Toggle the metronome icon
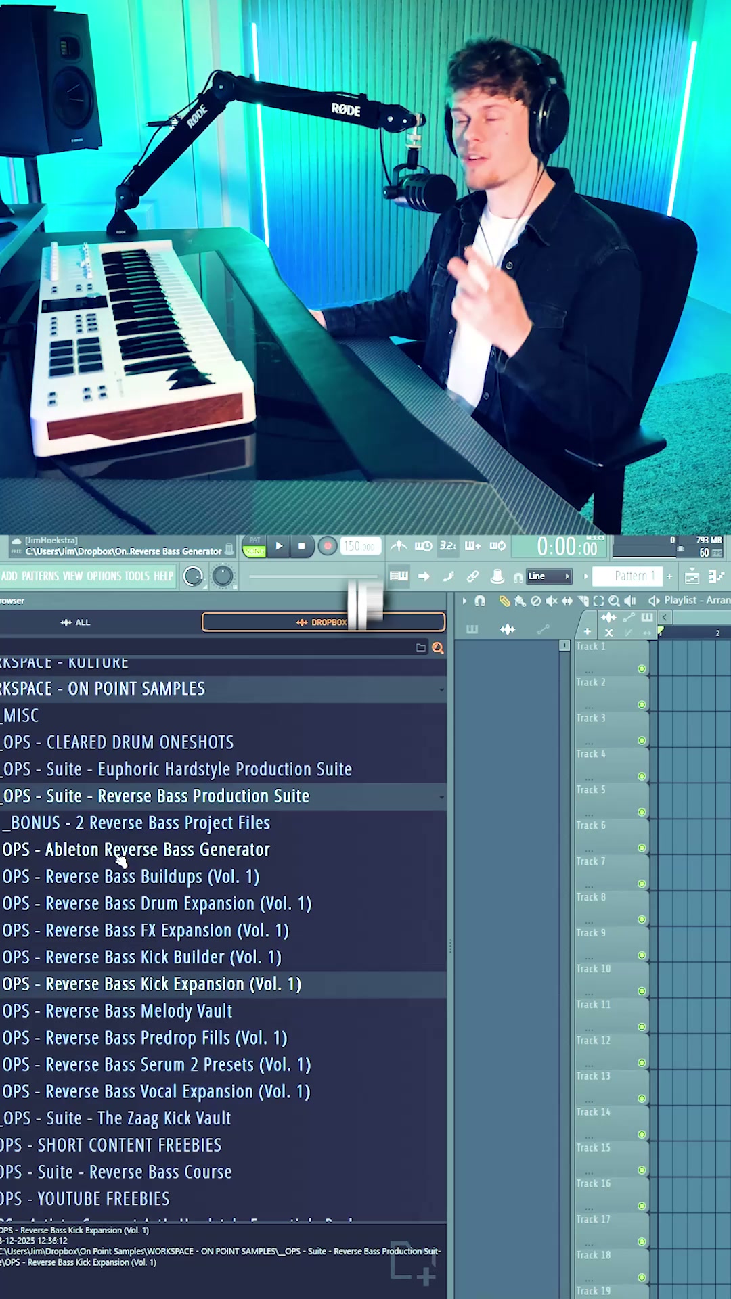 399,546
